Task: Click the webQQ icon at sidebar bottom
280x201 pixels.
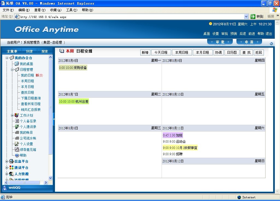Action: pos(5,188)
